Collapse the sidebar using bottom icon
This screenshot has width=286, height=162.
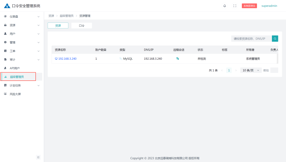pos(38,157)
